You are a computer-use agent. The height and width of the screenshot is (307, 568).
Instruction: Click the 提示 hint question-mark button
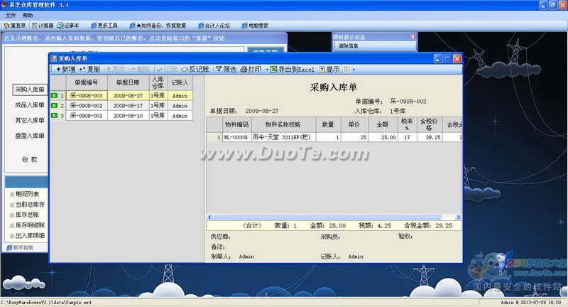click(x=329, y=69)
